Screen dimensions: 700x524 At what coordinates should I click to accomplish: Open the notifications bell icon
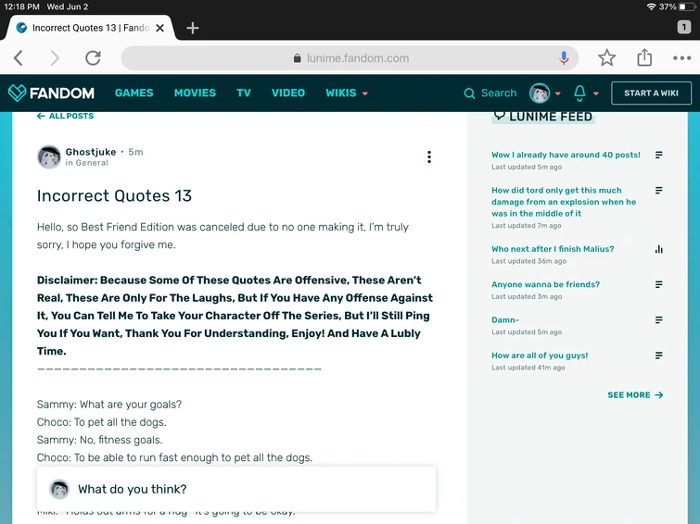pyautogui.click(x=579, y=93)
